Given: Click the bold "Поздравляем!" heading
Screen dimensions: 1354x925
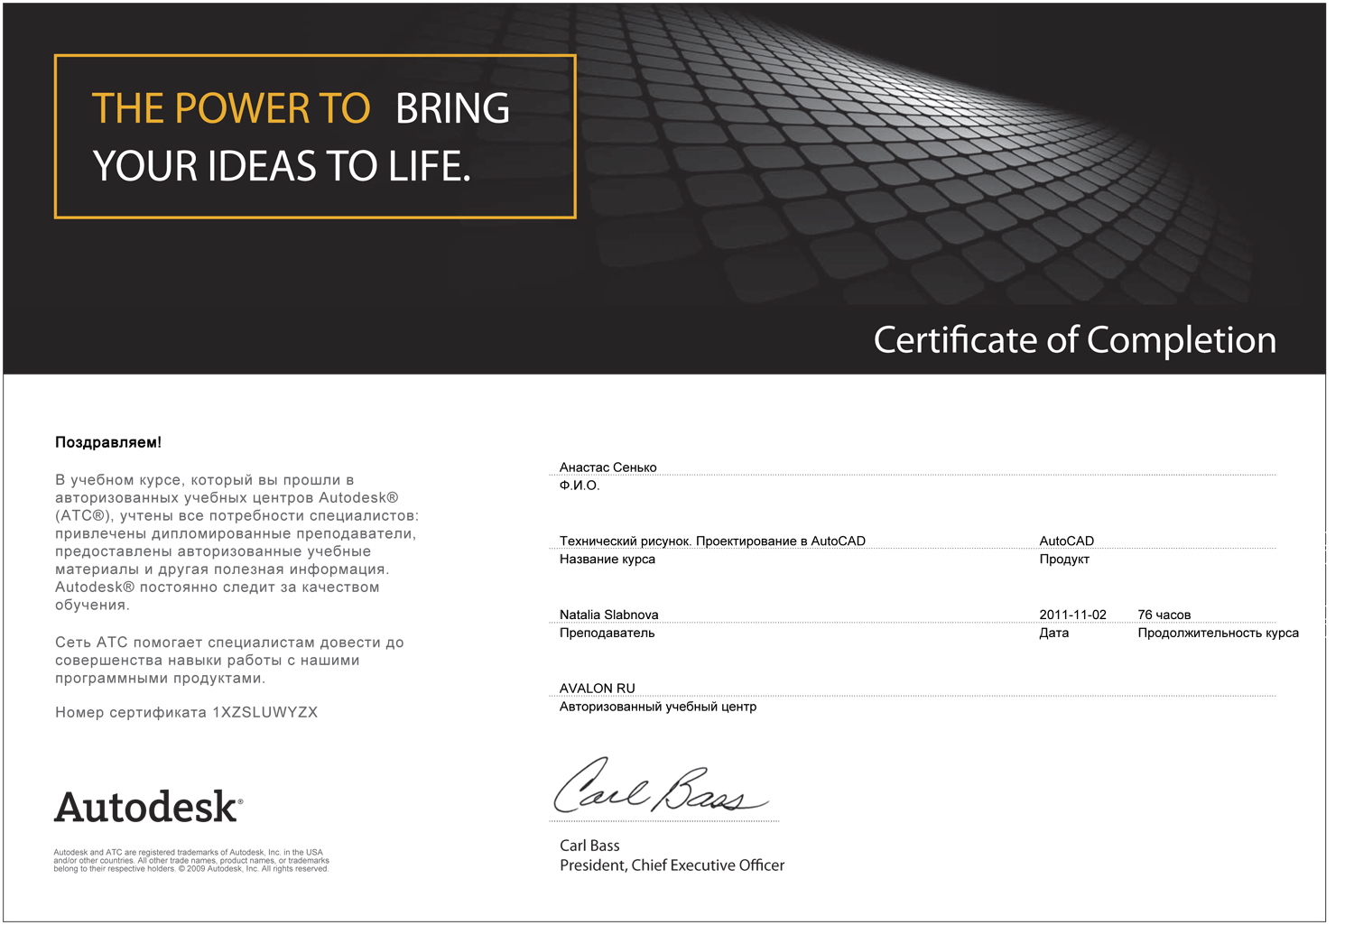Looking at the screenshot, I should click(x=108, y=442).
